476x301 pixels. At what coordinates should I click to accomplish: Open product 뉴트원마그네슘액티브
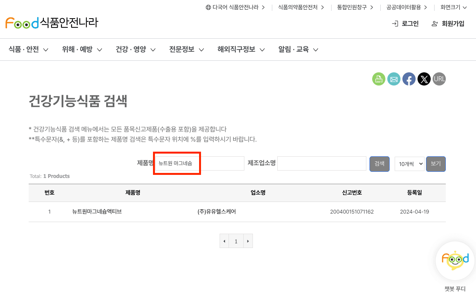pyautogui.click(x=97, y=212)
